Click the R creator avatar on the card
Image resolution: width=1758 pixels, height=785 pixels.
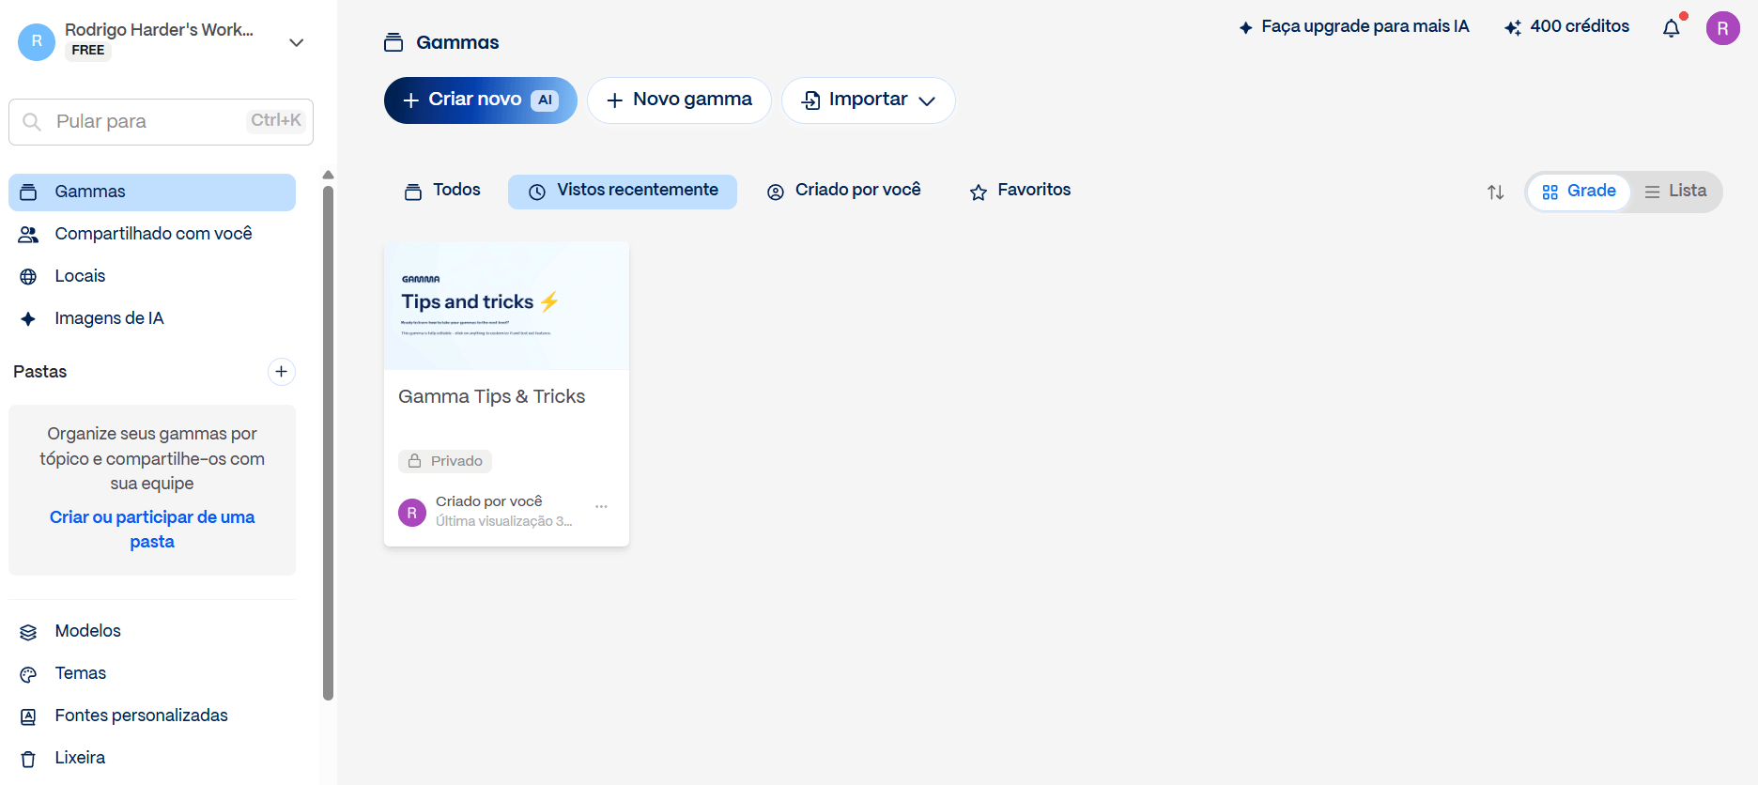point(412,513)
